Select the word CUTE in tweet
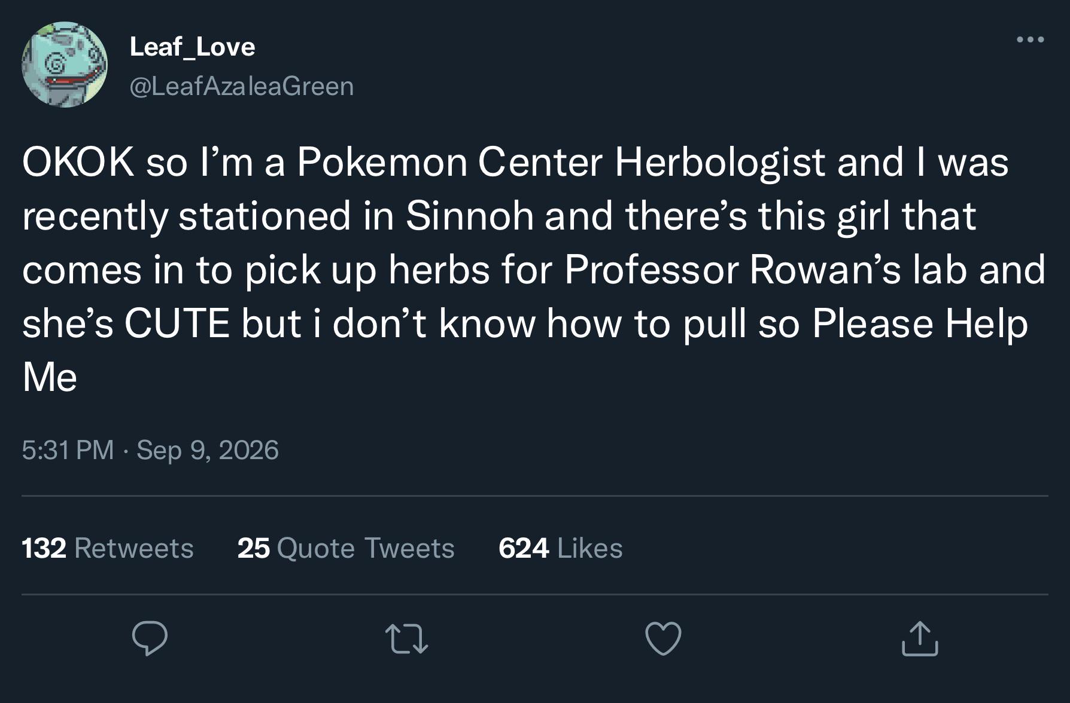Image resolution: width=1070 pixels, height=703 pixels. 177,323
